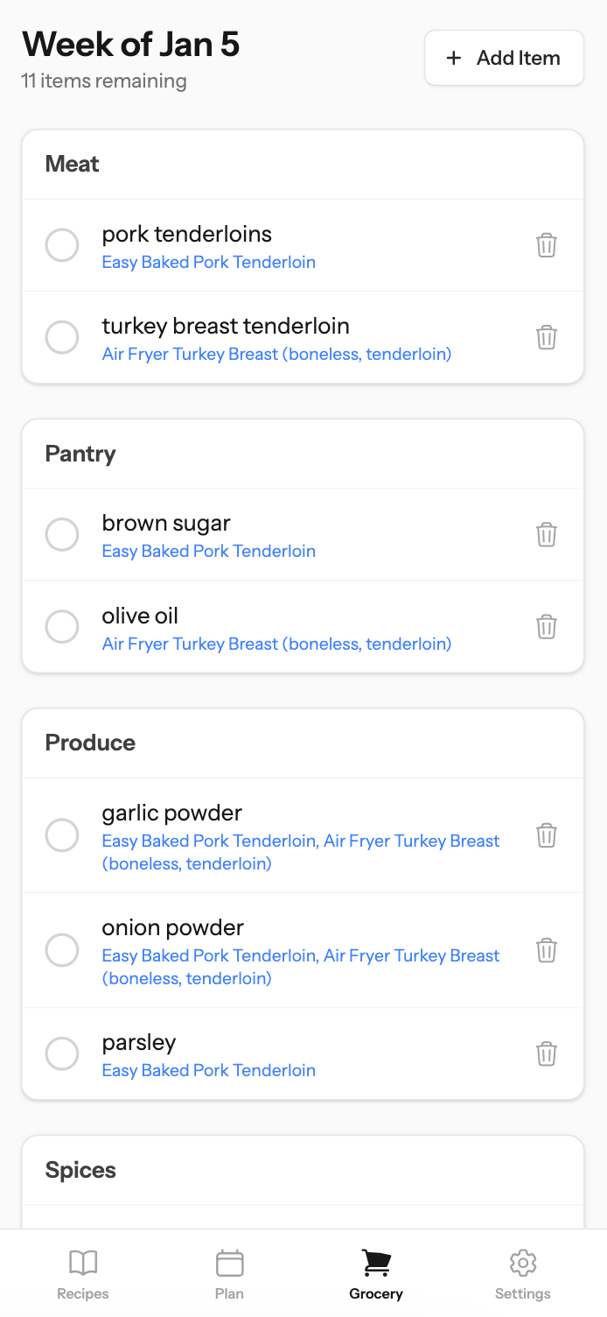Open the Settings tab

pyautogui.click(x=522, y=1264)
